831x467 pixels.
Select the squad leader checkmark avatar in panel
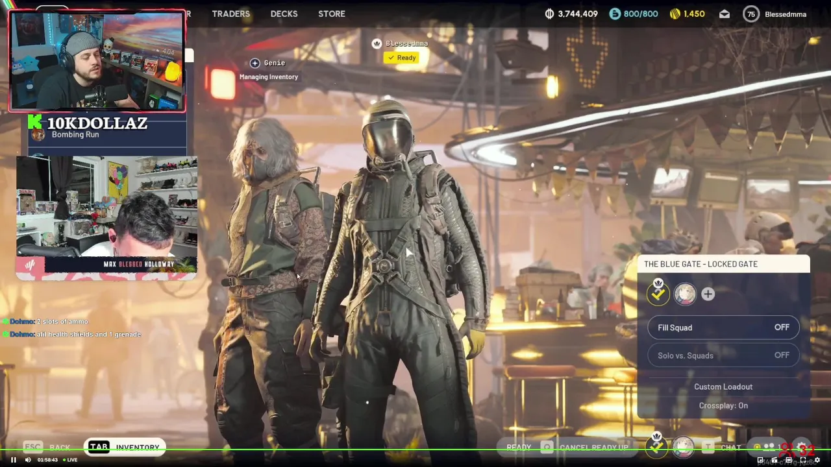658,293
